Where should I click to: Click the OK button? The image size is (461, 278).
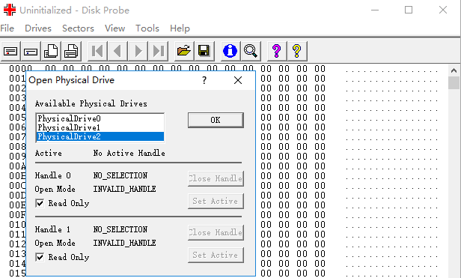[x=216, y=120]
